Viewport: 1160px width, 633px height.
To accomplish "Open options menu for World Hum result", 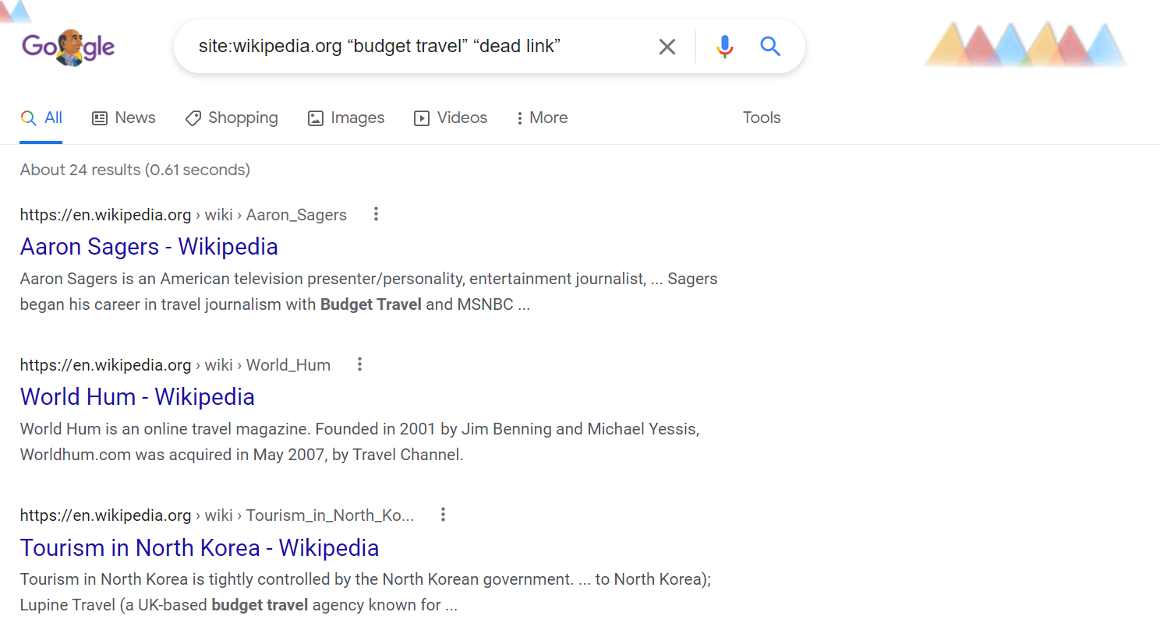I will pyautogui.click(x=359, y=364).
